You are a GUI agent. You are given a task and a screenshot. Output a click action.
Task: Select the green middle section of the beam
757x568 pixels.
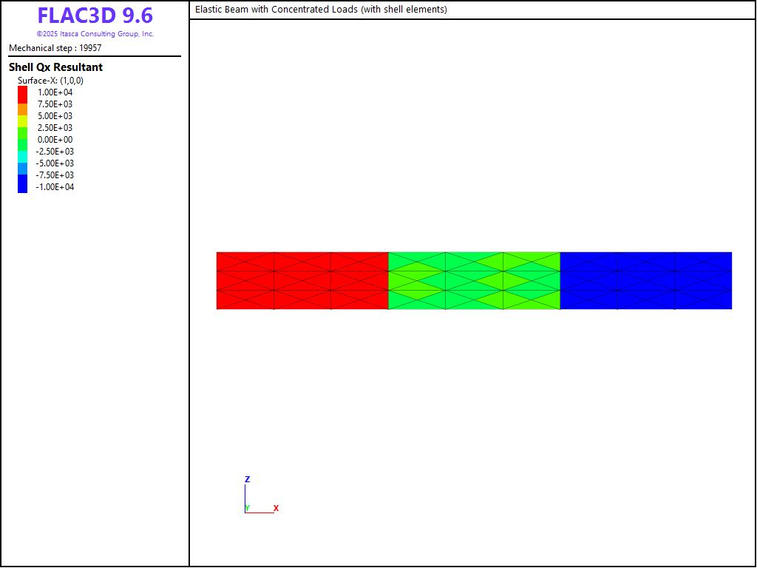(474, 280)
